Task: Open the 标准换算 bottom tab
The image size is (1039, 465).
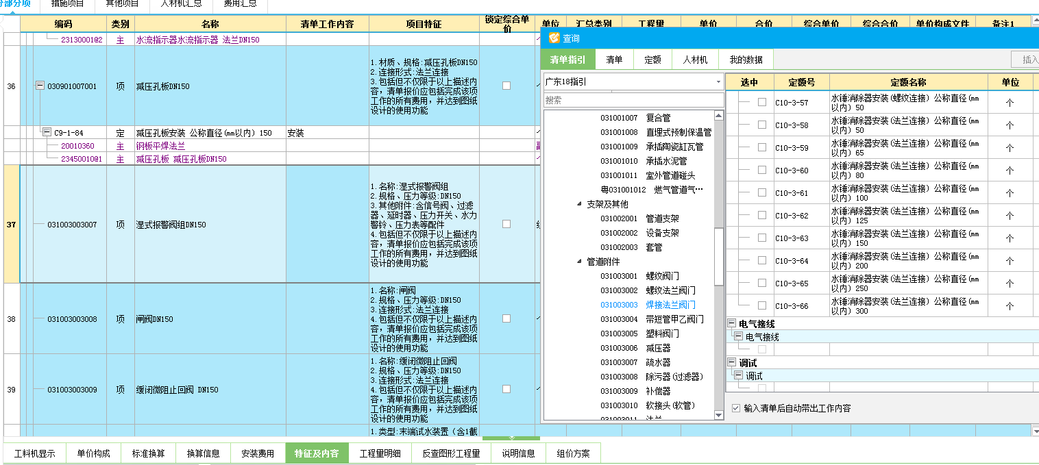Action: [149, 453]
